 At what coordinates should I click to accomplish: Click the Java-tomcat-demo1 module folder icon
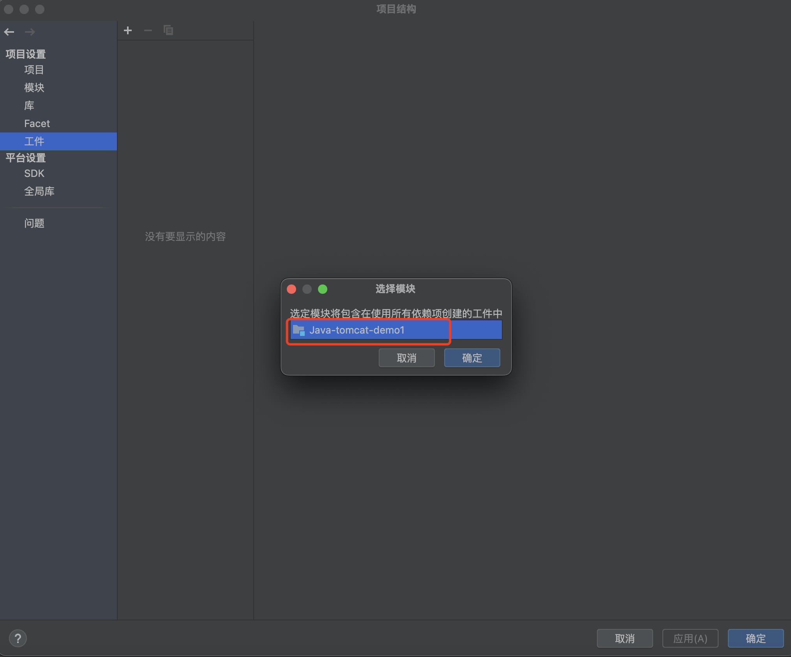tap(299, 330)
